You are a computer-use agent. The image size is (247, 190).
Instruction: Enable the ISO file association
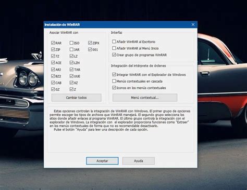point(71,43)
